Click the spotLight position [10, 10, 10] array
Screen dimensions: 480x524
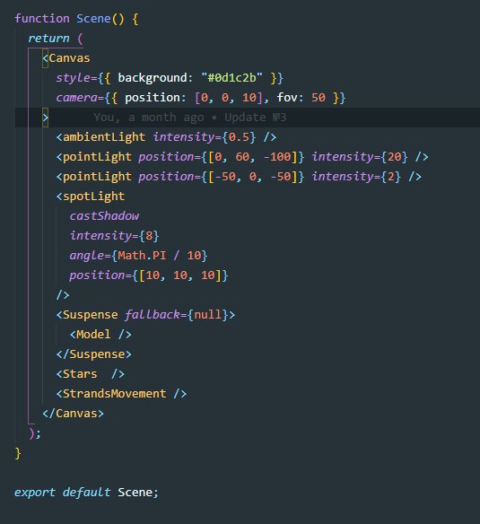[180, 275]
